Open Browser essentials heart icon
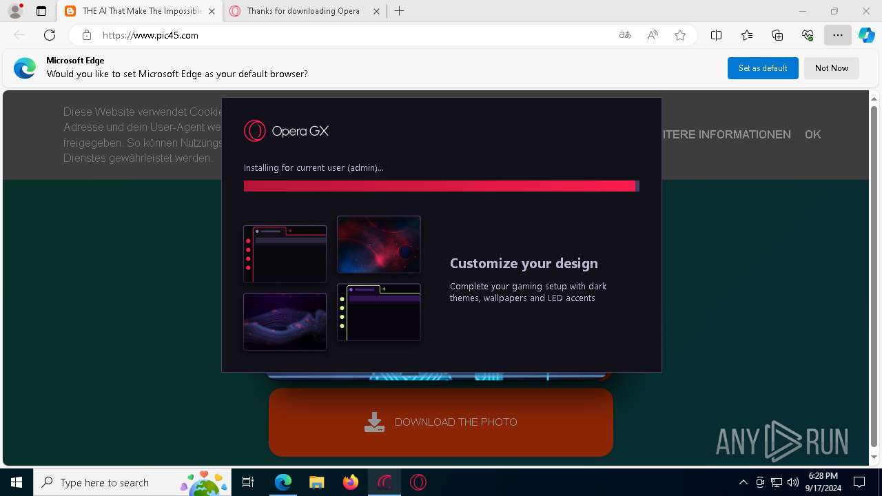882x496 pixels. 808,35
